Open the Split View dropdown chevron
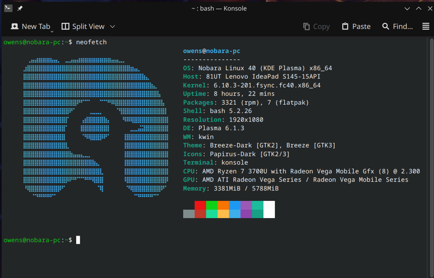Screen dimensions: 434x278 click(x=112, y=27)
